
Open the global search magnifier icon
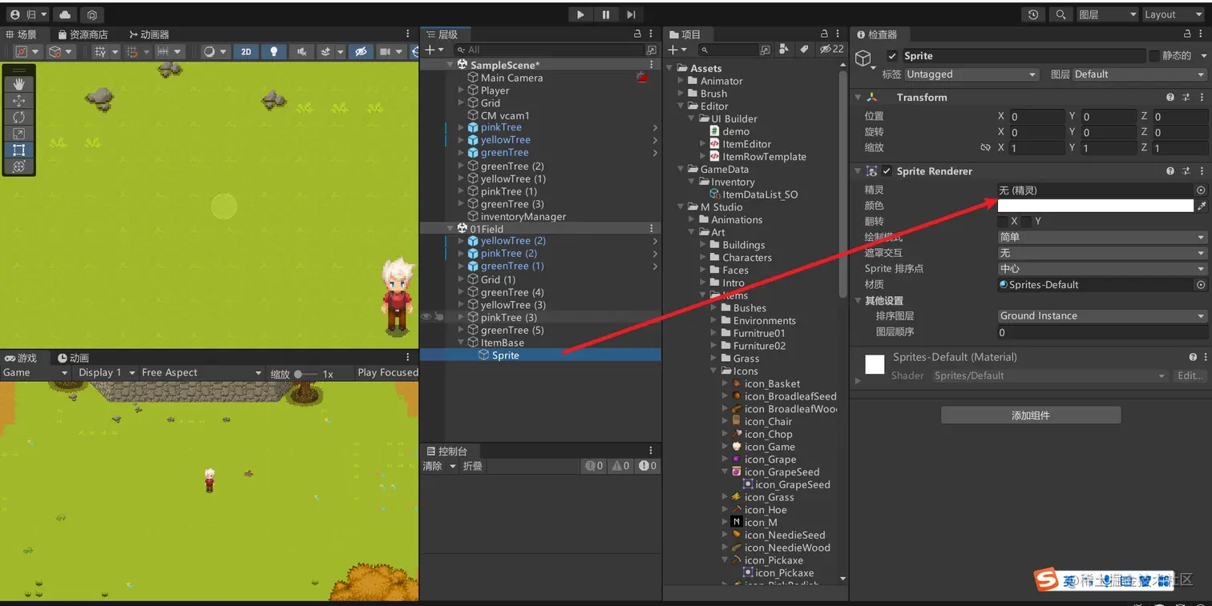pyautogui.click(x=1060, y=14)
